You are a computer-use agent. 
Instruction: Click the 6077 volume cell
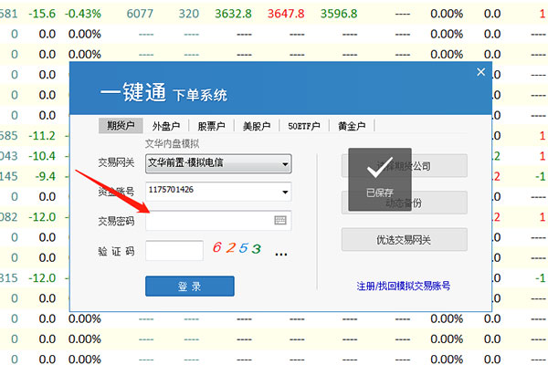140,14
